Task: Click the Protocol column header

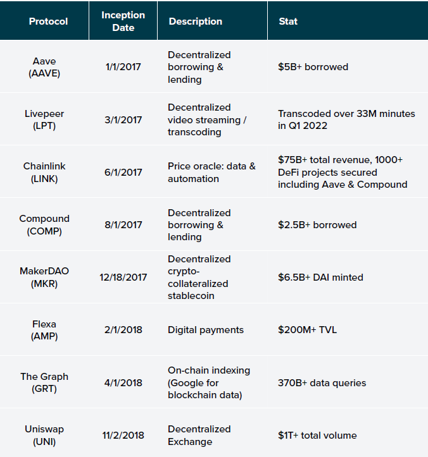Action: tap(48, 21)
